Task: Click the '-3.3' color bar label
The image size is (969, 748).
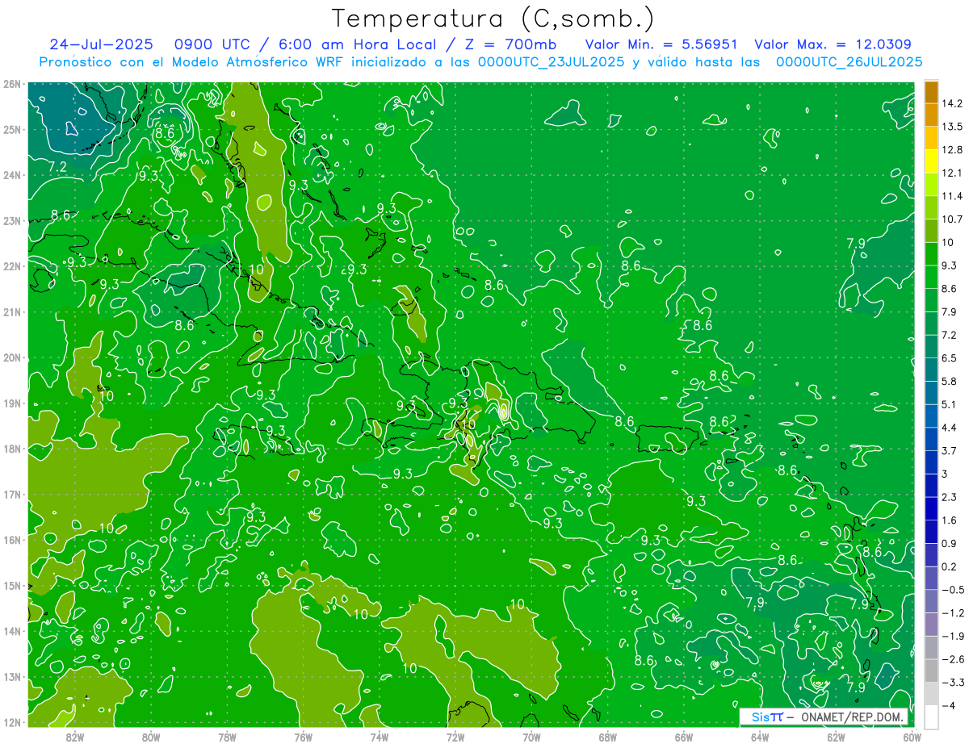Action: coord(952,682)
